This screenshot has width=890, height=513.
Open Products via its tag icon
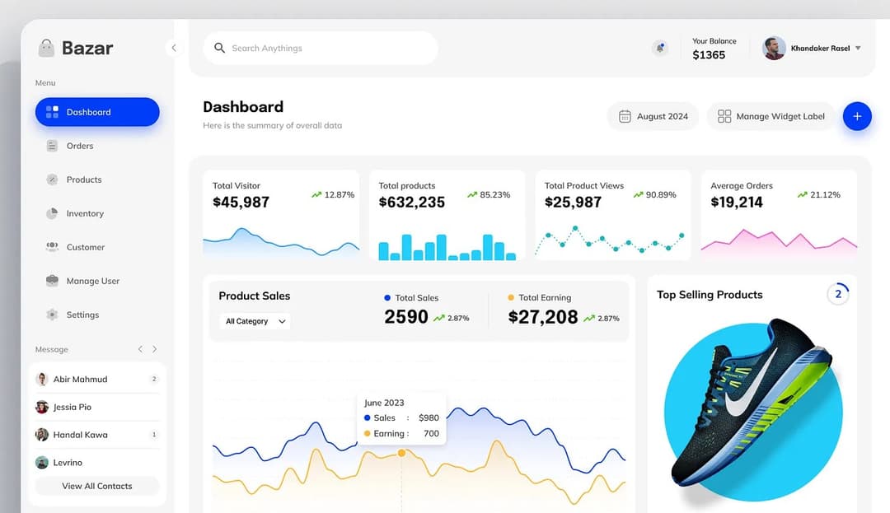pos(51,180)
